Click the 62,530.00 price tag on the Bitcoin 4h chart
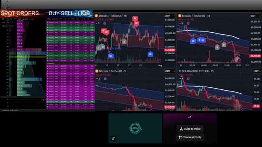The width and height of the screenshot is (262, 147). tap(170, 50)
